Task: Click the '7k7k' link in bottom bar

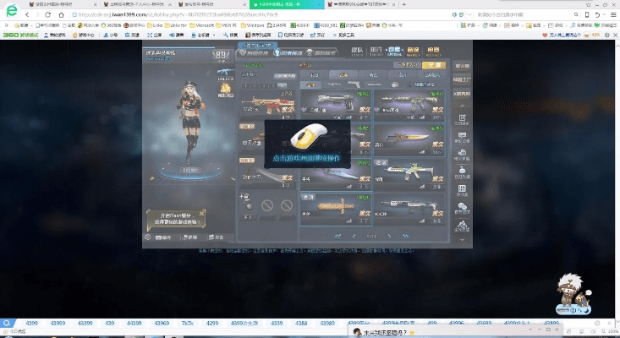Action: click(x=189, y=323)
